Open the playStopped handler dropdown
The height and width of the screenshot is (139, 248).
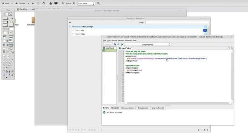click(x=148, y=45)
